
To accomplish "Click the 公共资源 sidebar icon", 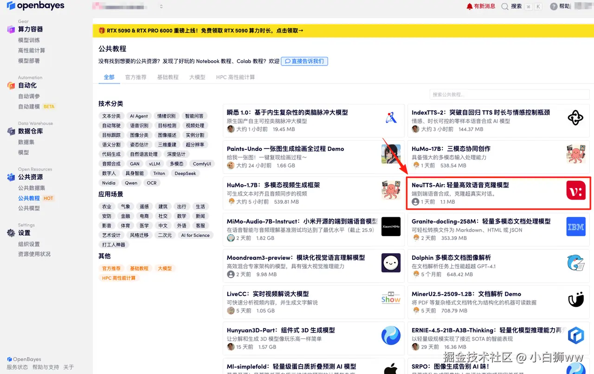I will click(11, 177).
